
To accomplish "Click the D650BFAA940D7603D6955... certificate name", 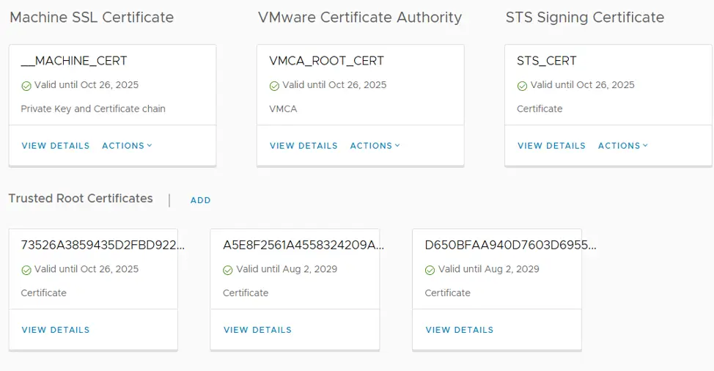I will [510, 245].
